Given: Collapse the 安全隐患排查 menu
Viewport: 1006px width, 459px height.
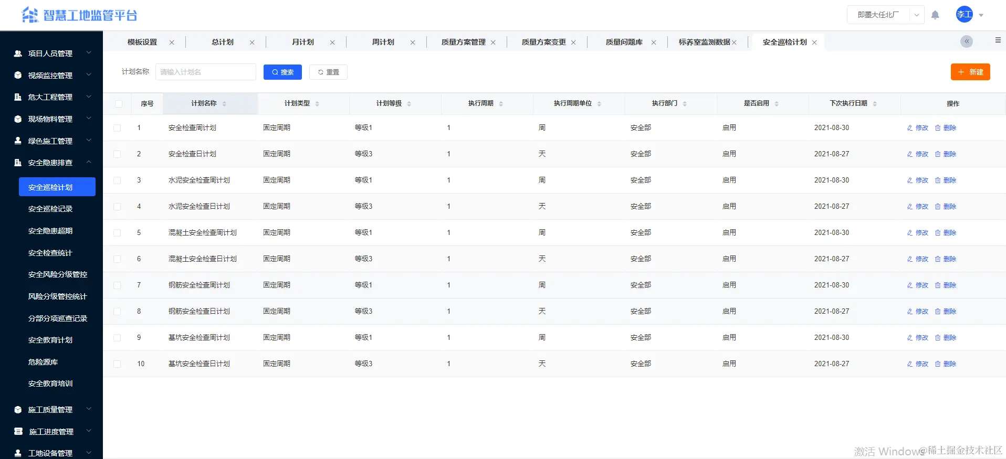Looking at the screenshot, I should tap(89, 162).
